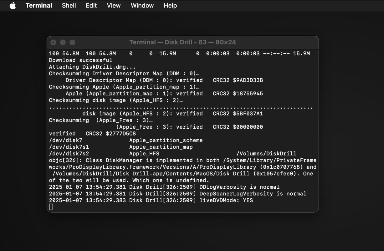This screenshot has height=251, width=384.
Task: Click the Terminal — Disk Drill title bar
Action: 183,42
